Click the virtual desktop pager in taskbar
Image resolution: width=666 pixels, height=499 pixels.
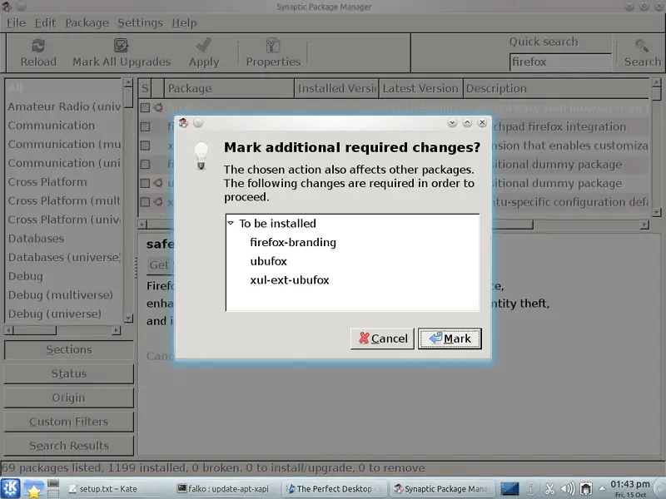click(x=53, y=488)
